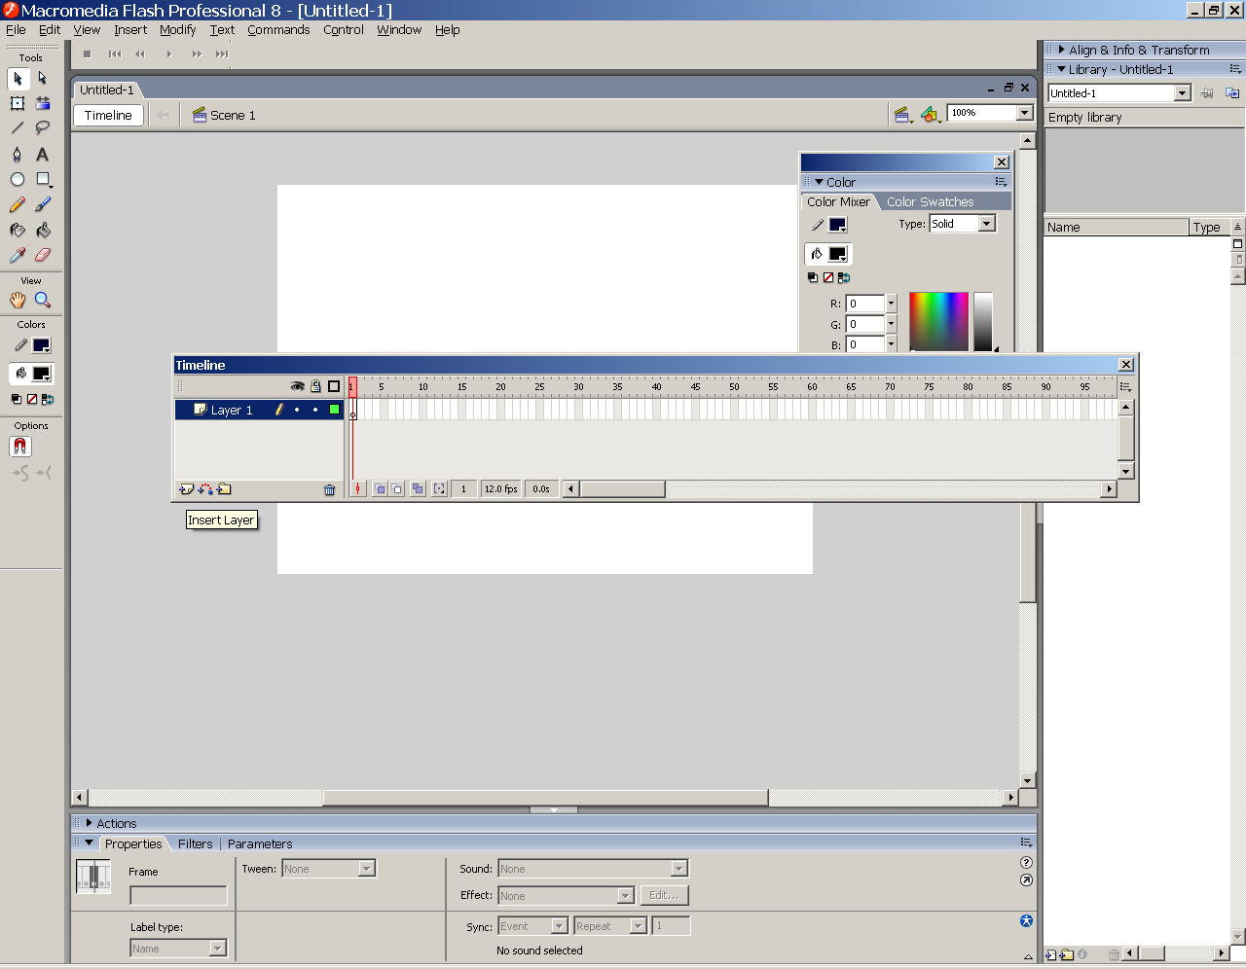This screenshot has height=969, width=1246.
Task: Click Black and White button in Tools Colors
Action: click(x=17, y=399)
